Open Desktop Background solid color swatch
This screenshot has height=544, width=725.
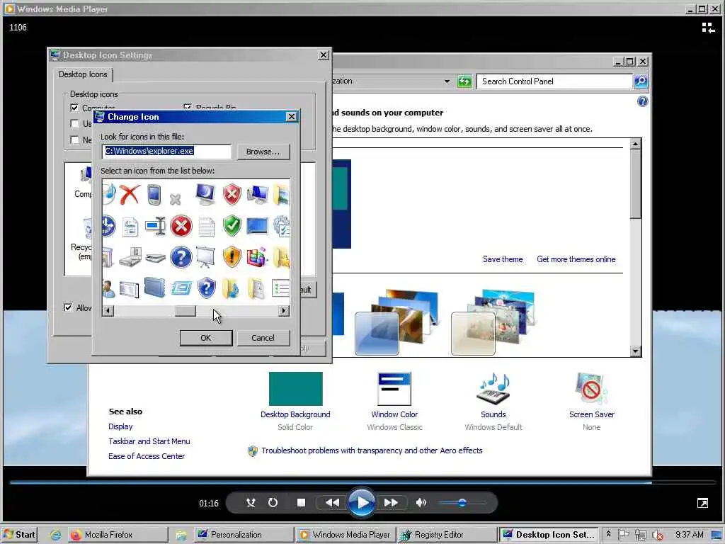pyautogui.click(x=295, y=389)
